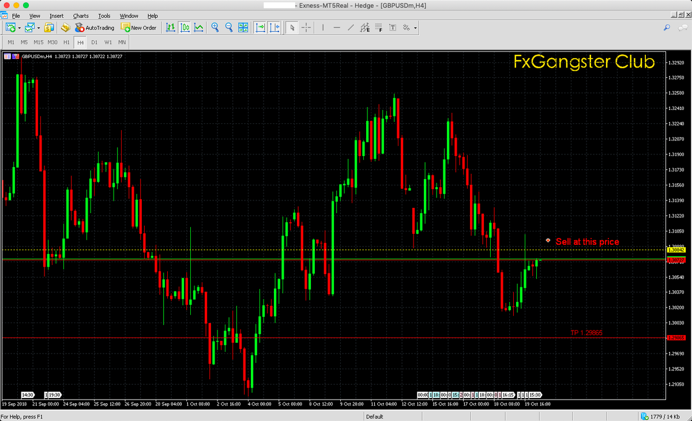Select the crosshair tool

click(x=306, y=27)
